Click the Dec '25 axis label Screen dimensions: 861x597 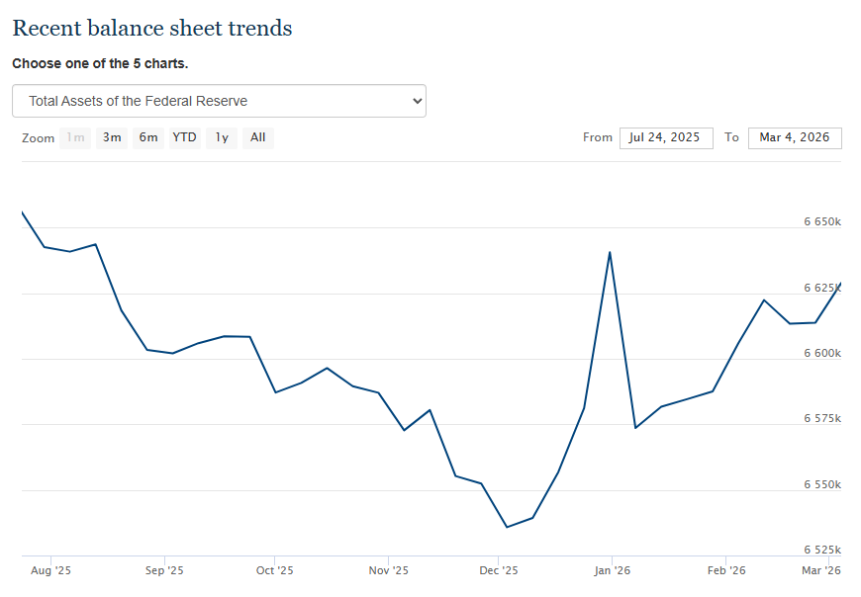[498, 570]
